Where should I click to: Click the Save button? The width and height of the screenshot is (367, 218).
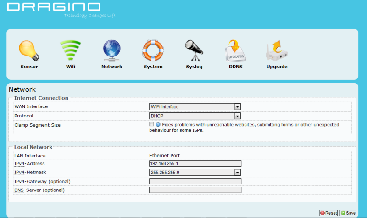[348, 213]
